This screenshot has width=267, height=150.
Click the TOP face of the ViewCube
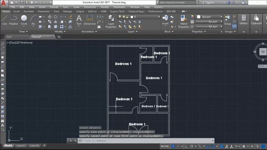point(263,52)
